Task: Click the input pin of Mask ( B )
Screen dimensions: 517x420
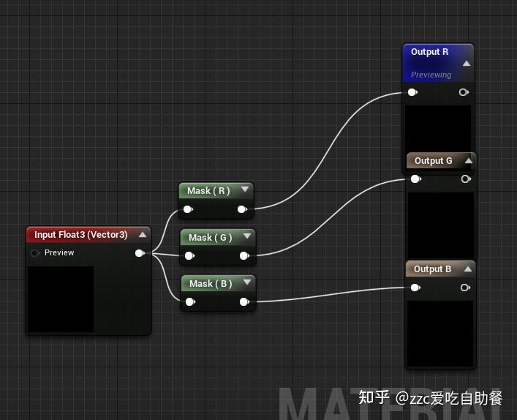Action: (x=190, y=302)
